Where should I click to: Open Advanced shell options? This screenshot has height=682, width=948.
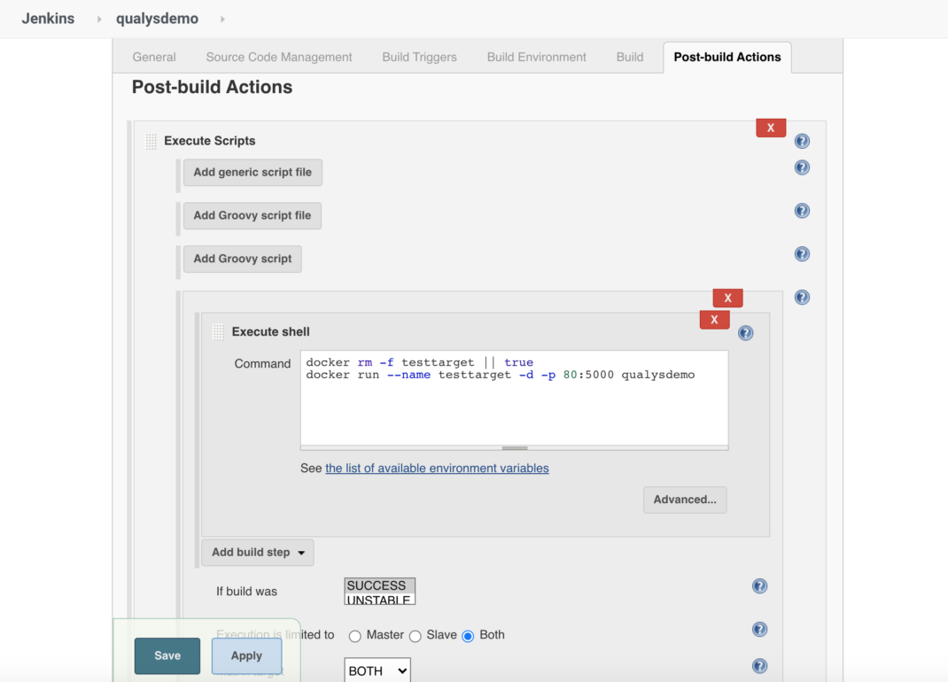pyautogui.click(x=685, y=500)
